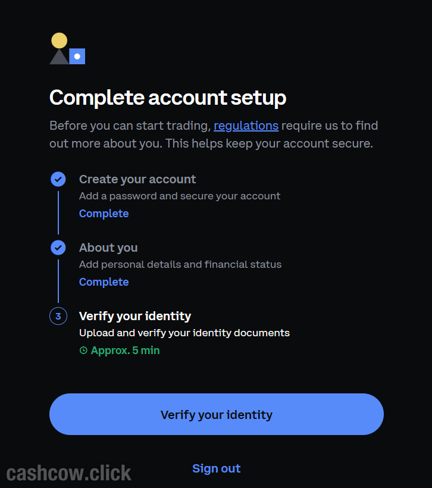Click the step 3 number circle

58,316
